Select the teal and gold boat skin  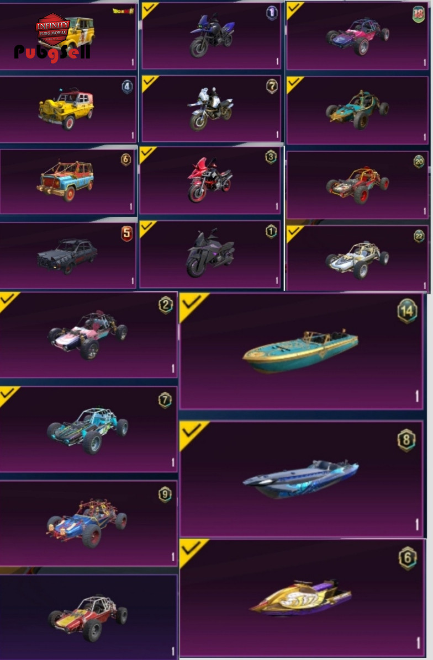301,352
